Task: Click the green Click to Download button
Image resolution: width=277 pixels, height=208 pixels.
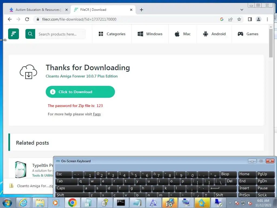Action: click(x=80, y=92)
